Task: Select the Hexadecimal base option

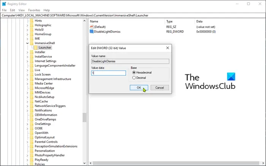Action: tap(134, 73)
